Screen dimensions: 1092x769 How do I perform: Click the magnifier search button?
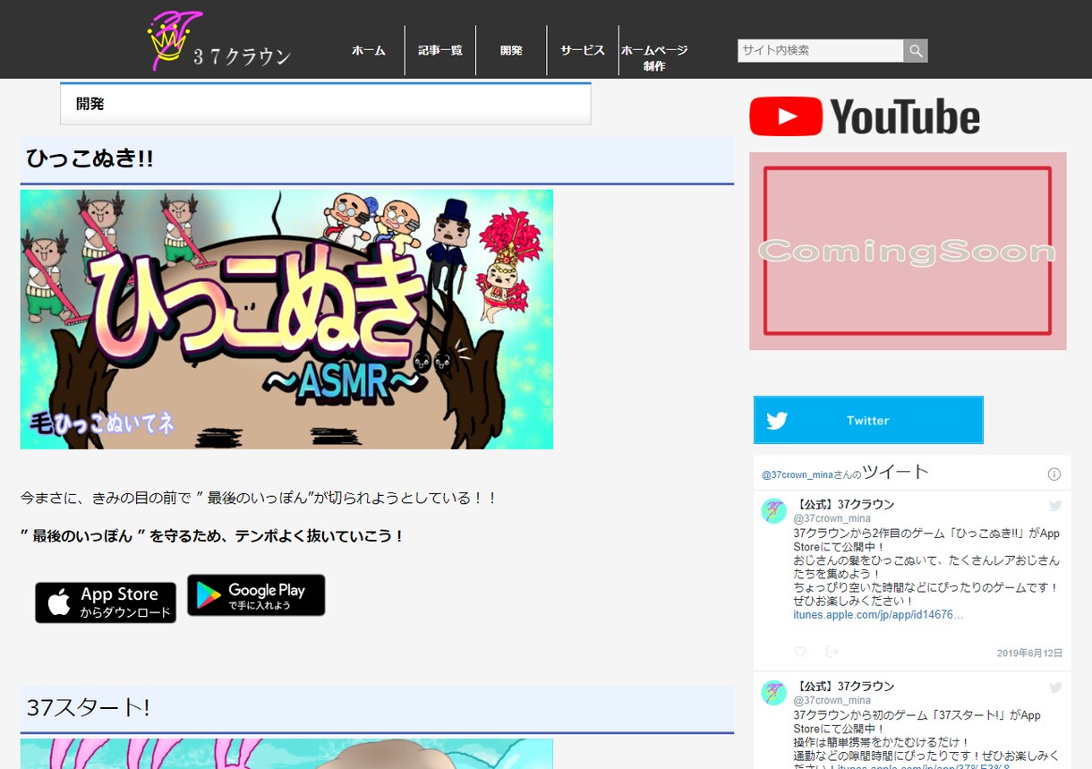tap(916, 51)
